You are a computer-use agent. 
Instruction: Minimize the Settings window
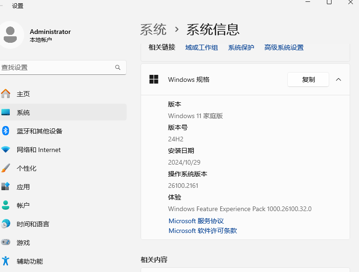(x=308, y=2)
